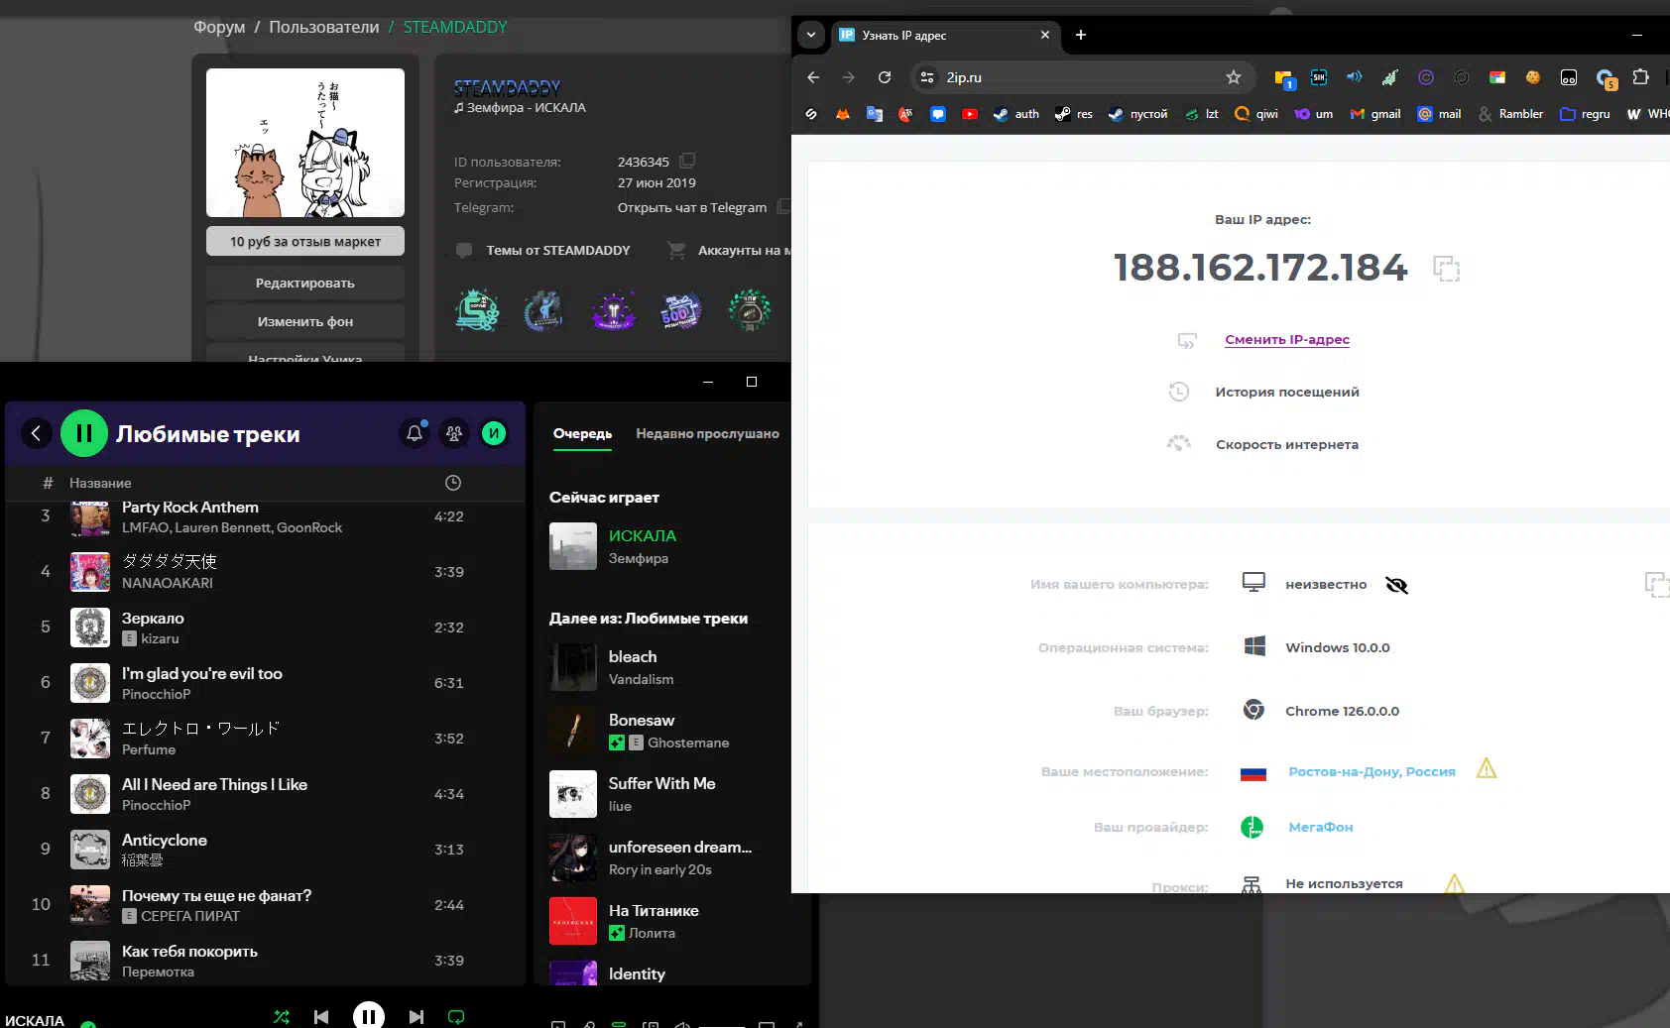The image size is (1670, 1028).
Task: Open the volume speaker extension icon
Action: [x=1355, y=77]
